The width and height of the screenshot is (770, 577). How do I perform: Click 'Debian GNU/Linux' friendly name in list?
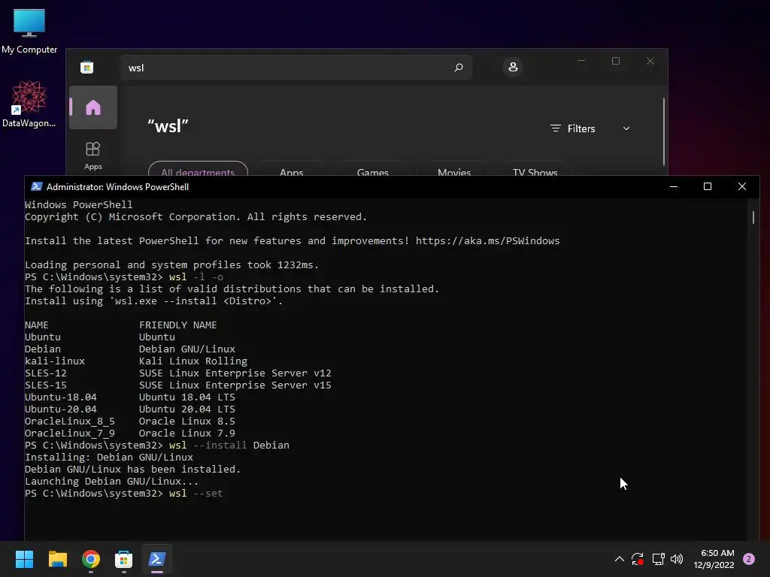click(187, 349)
